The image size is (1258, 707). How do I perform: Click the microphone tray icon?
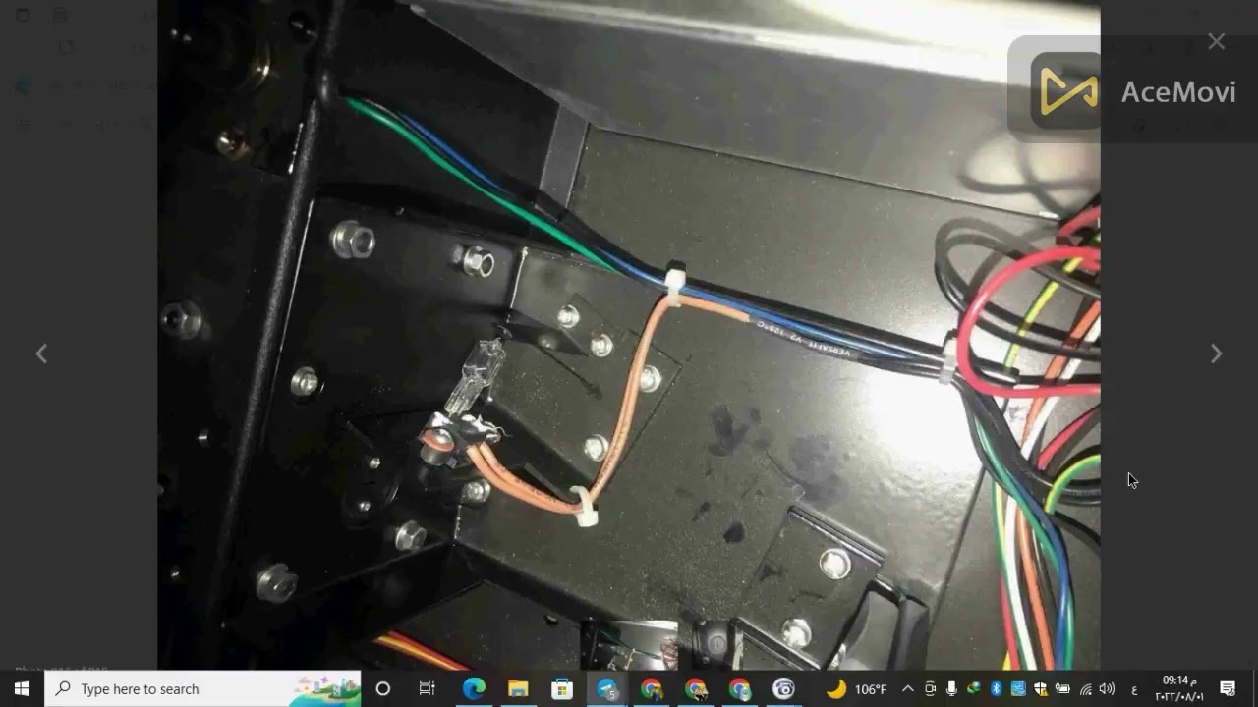(x=951, y=689)
